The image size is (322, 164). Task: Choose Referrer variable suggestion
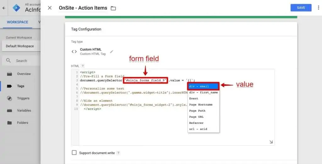pos(203,123)
